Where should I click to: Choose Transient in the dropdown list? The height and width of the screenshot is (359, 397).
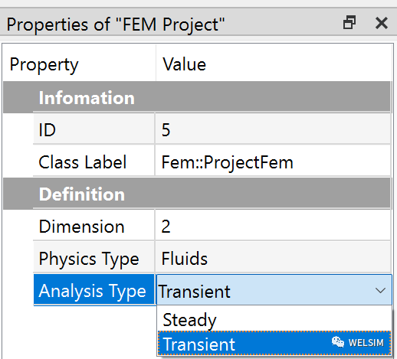pyautogui.click(x=274, y=343)
